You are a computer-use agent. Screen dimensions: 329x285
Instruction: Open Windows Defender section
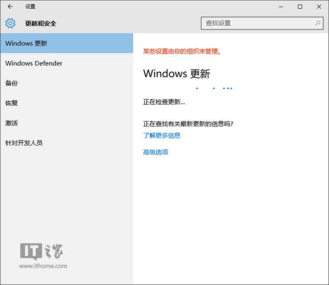coord(67,63)
